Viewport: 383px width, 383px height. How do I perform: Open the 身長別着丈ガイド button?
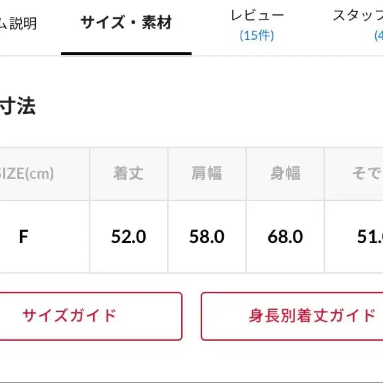coord(292,316)
